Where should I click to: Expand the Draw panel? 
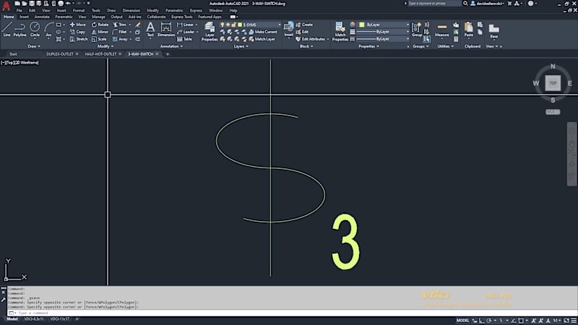(x=34, y=46)
